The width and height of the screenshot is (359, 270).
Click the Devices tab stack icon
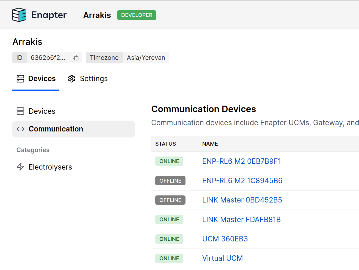(20, 79)
